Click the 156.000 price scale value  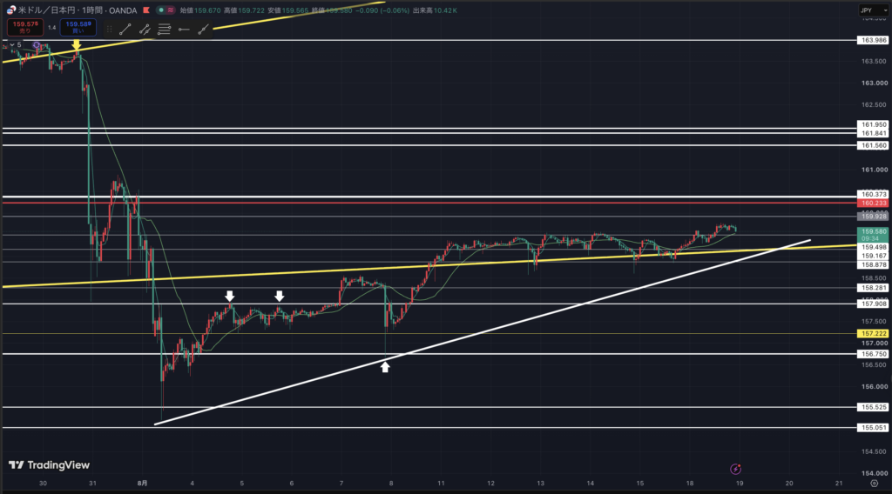click(x=875, y=387)
